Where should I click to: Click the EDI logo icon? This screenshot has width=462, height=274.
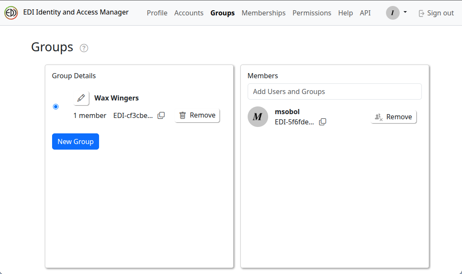[11, 13]
